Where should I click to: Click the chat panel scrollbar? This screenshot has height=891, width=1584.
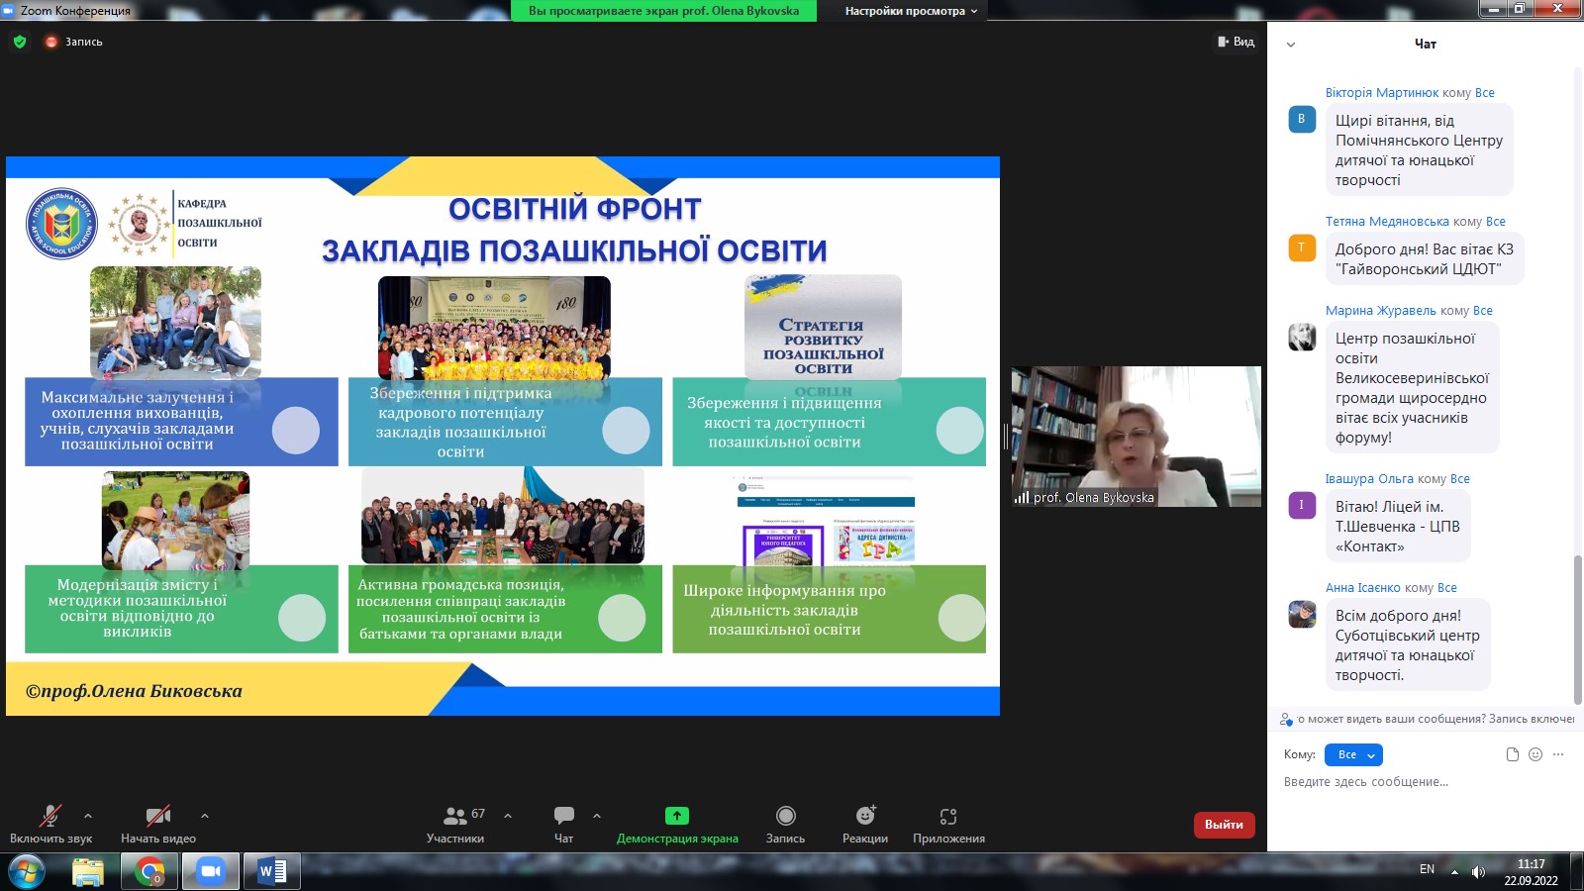[x=1577, y=629]
